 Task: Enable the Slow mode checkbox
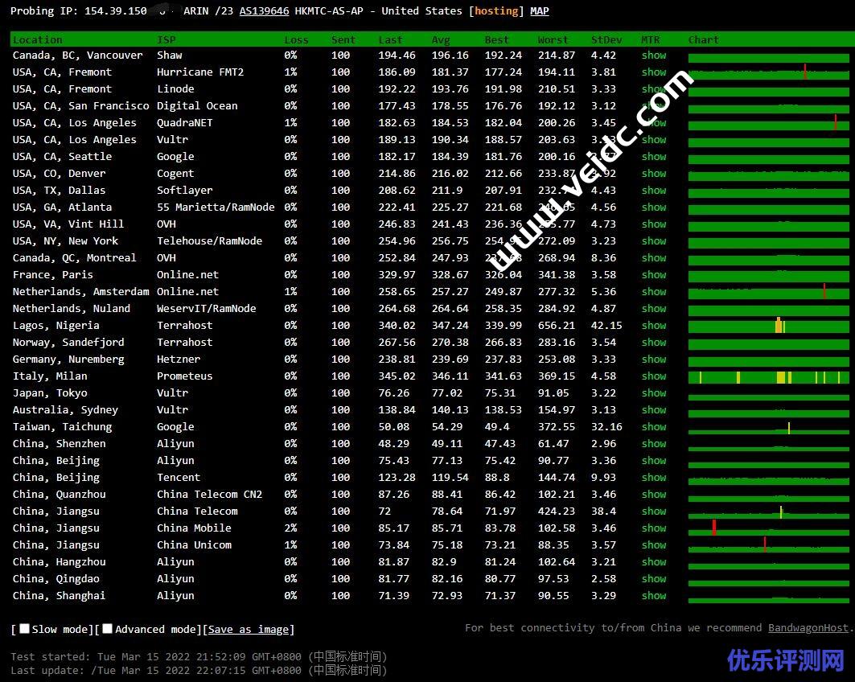click(x=25, y=629)
